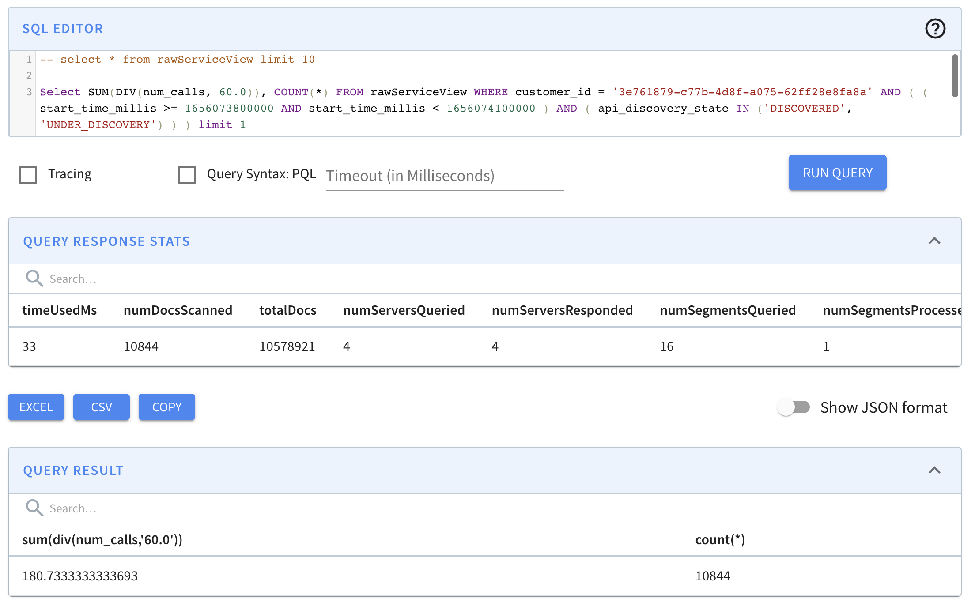Copy results using the Copy button
This screenshot has height=610, width=975.
click(167, 407)
